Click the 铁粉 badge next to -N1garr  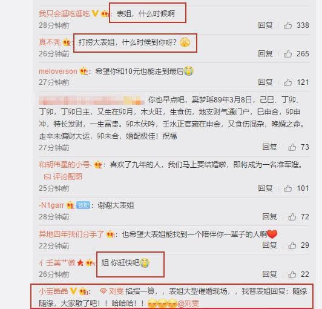click(x=83, y=205)
